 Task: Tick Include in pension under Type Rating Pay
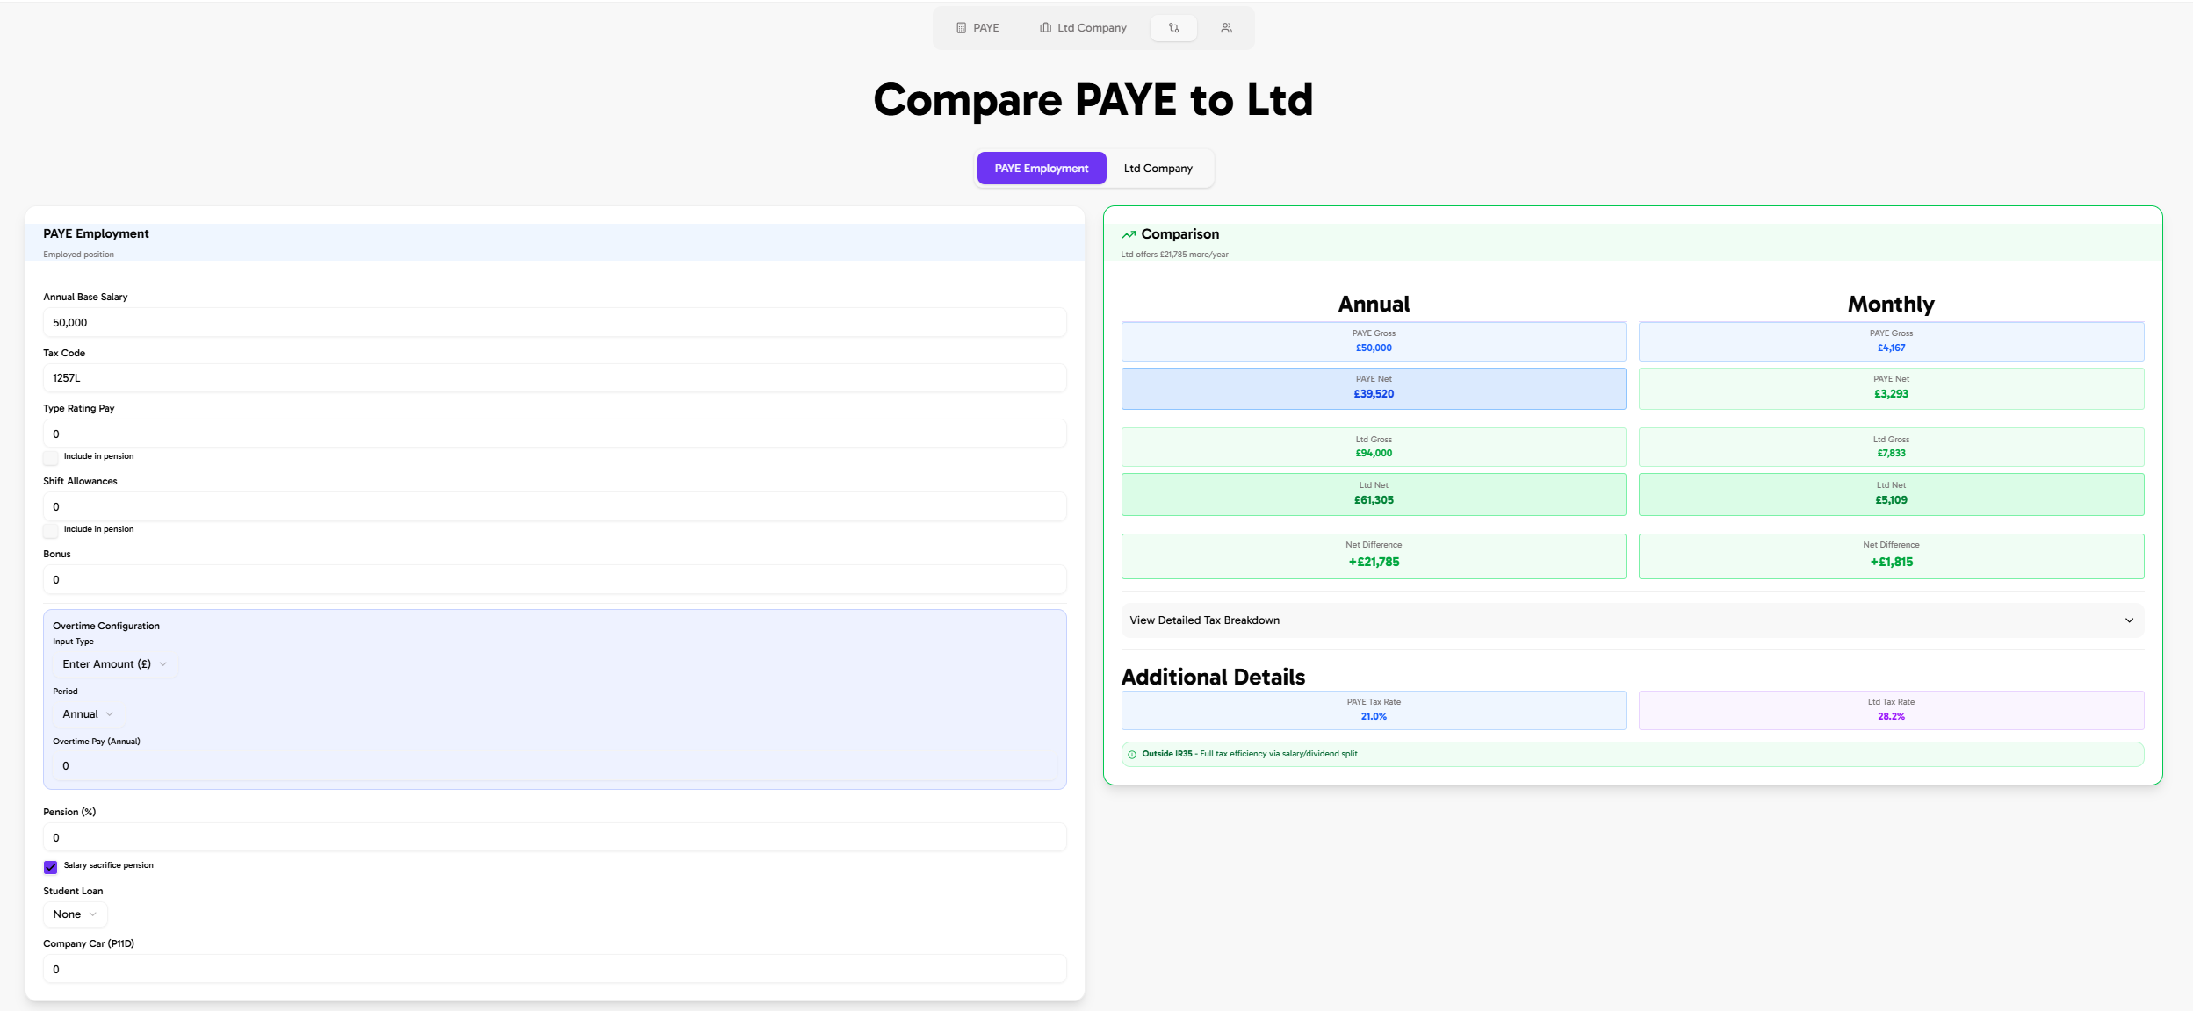point(51,457)
